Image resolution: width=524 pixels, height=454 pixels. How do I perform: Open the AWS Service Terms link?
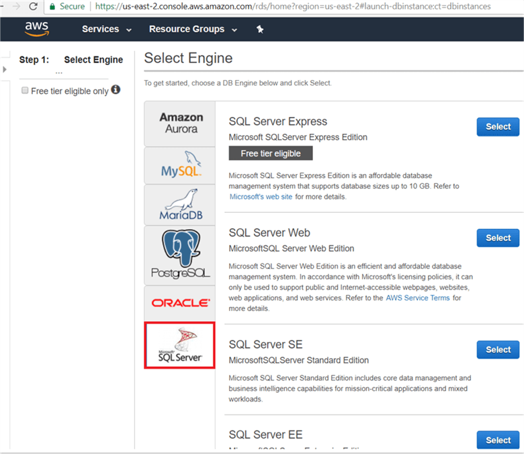(418, 298)
